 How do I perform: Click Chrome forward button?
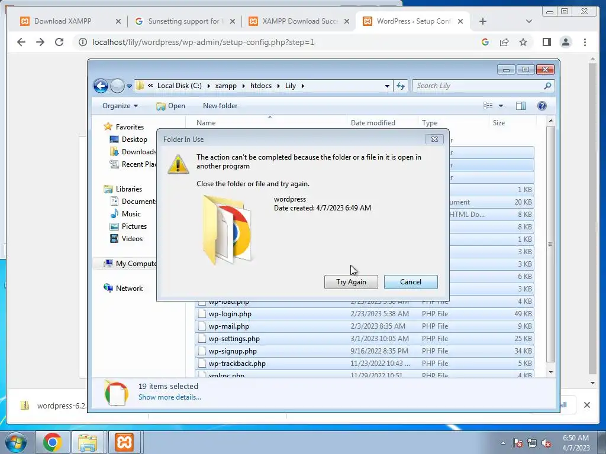[x=40, y=42]
